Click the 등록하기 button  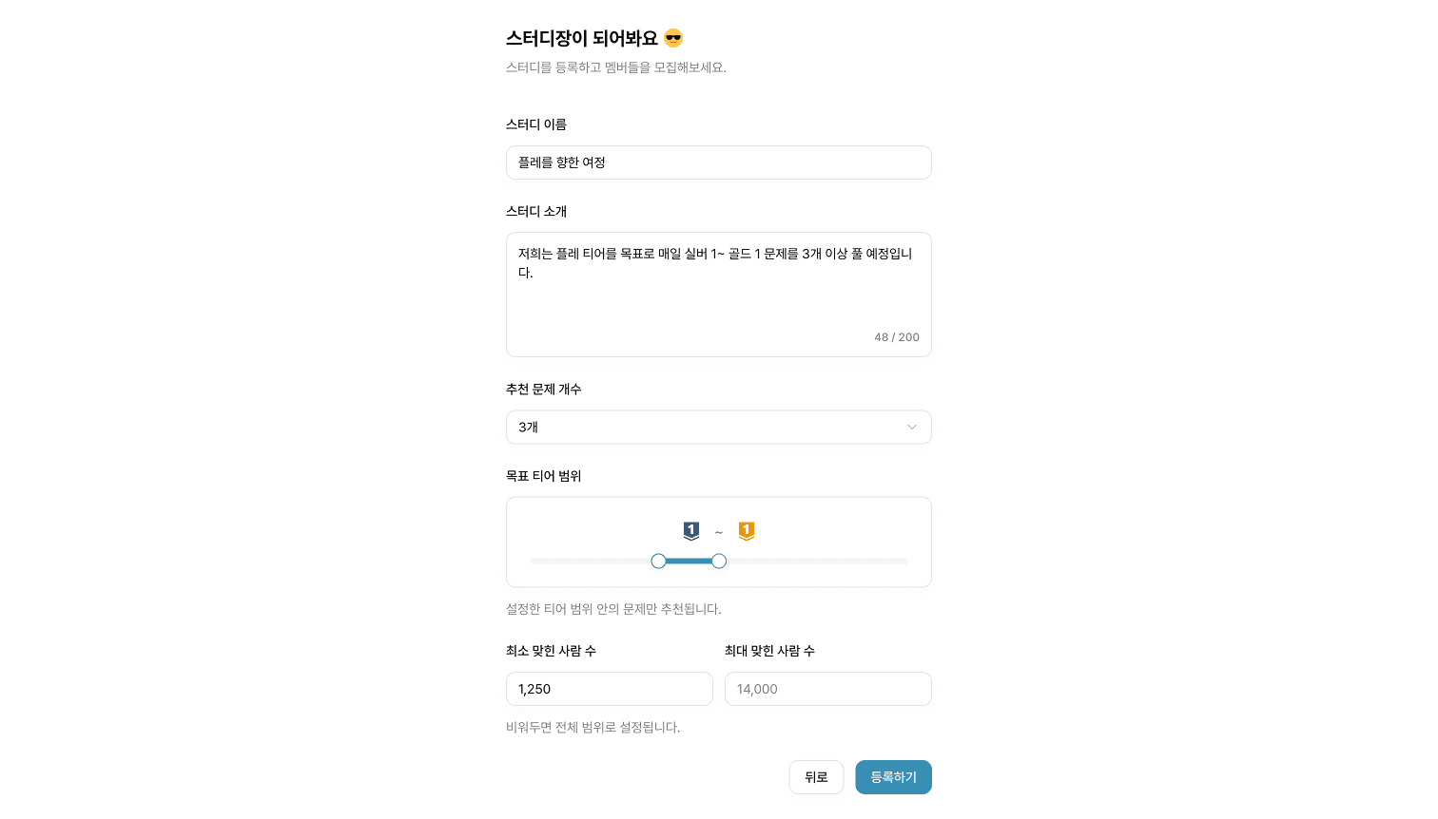tap(893, 777)
